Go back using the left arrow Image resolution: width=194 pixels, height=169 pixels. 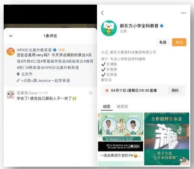tap(103, 13)
